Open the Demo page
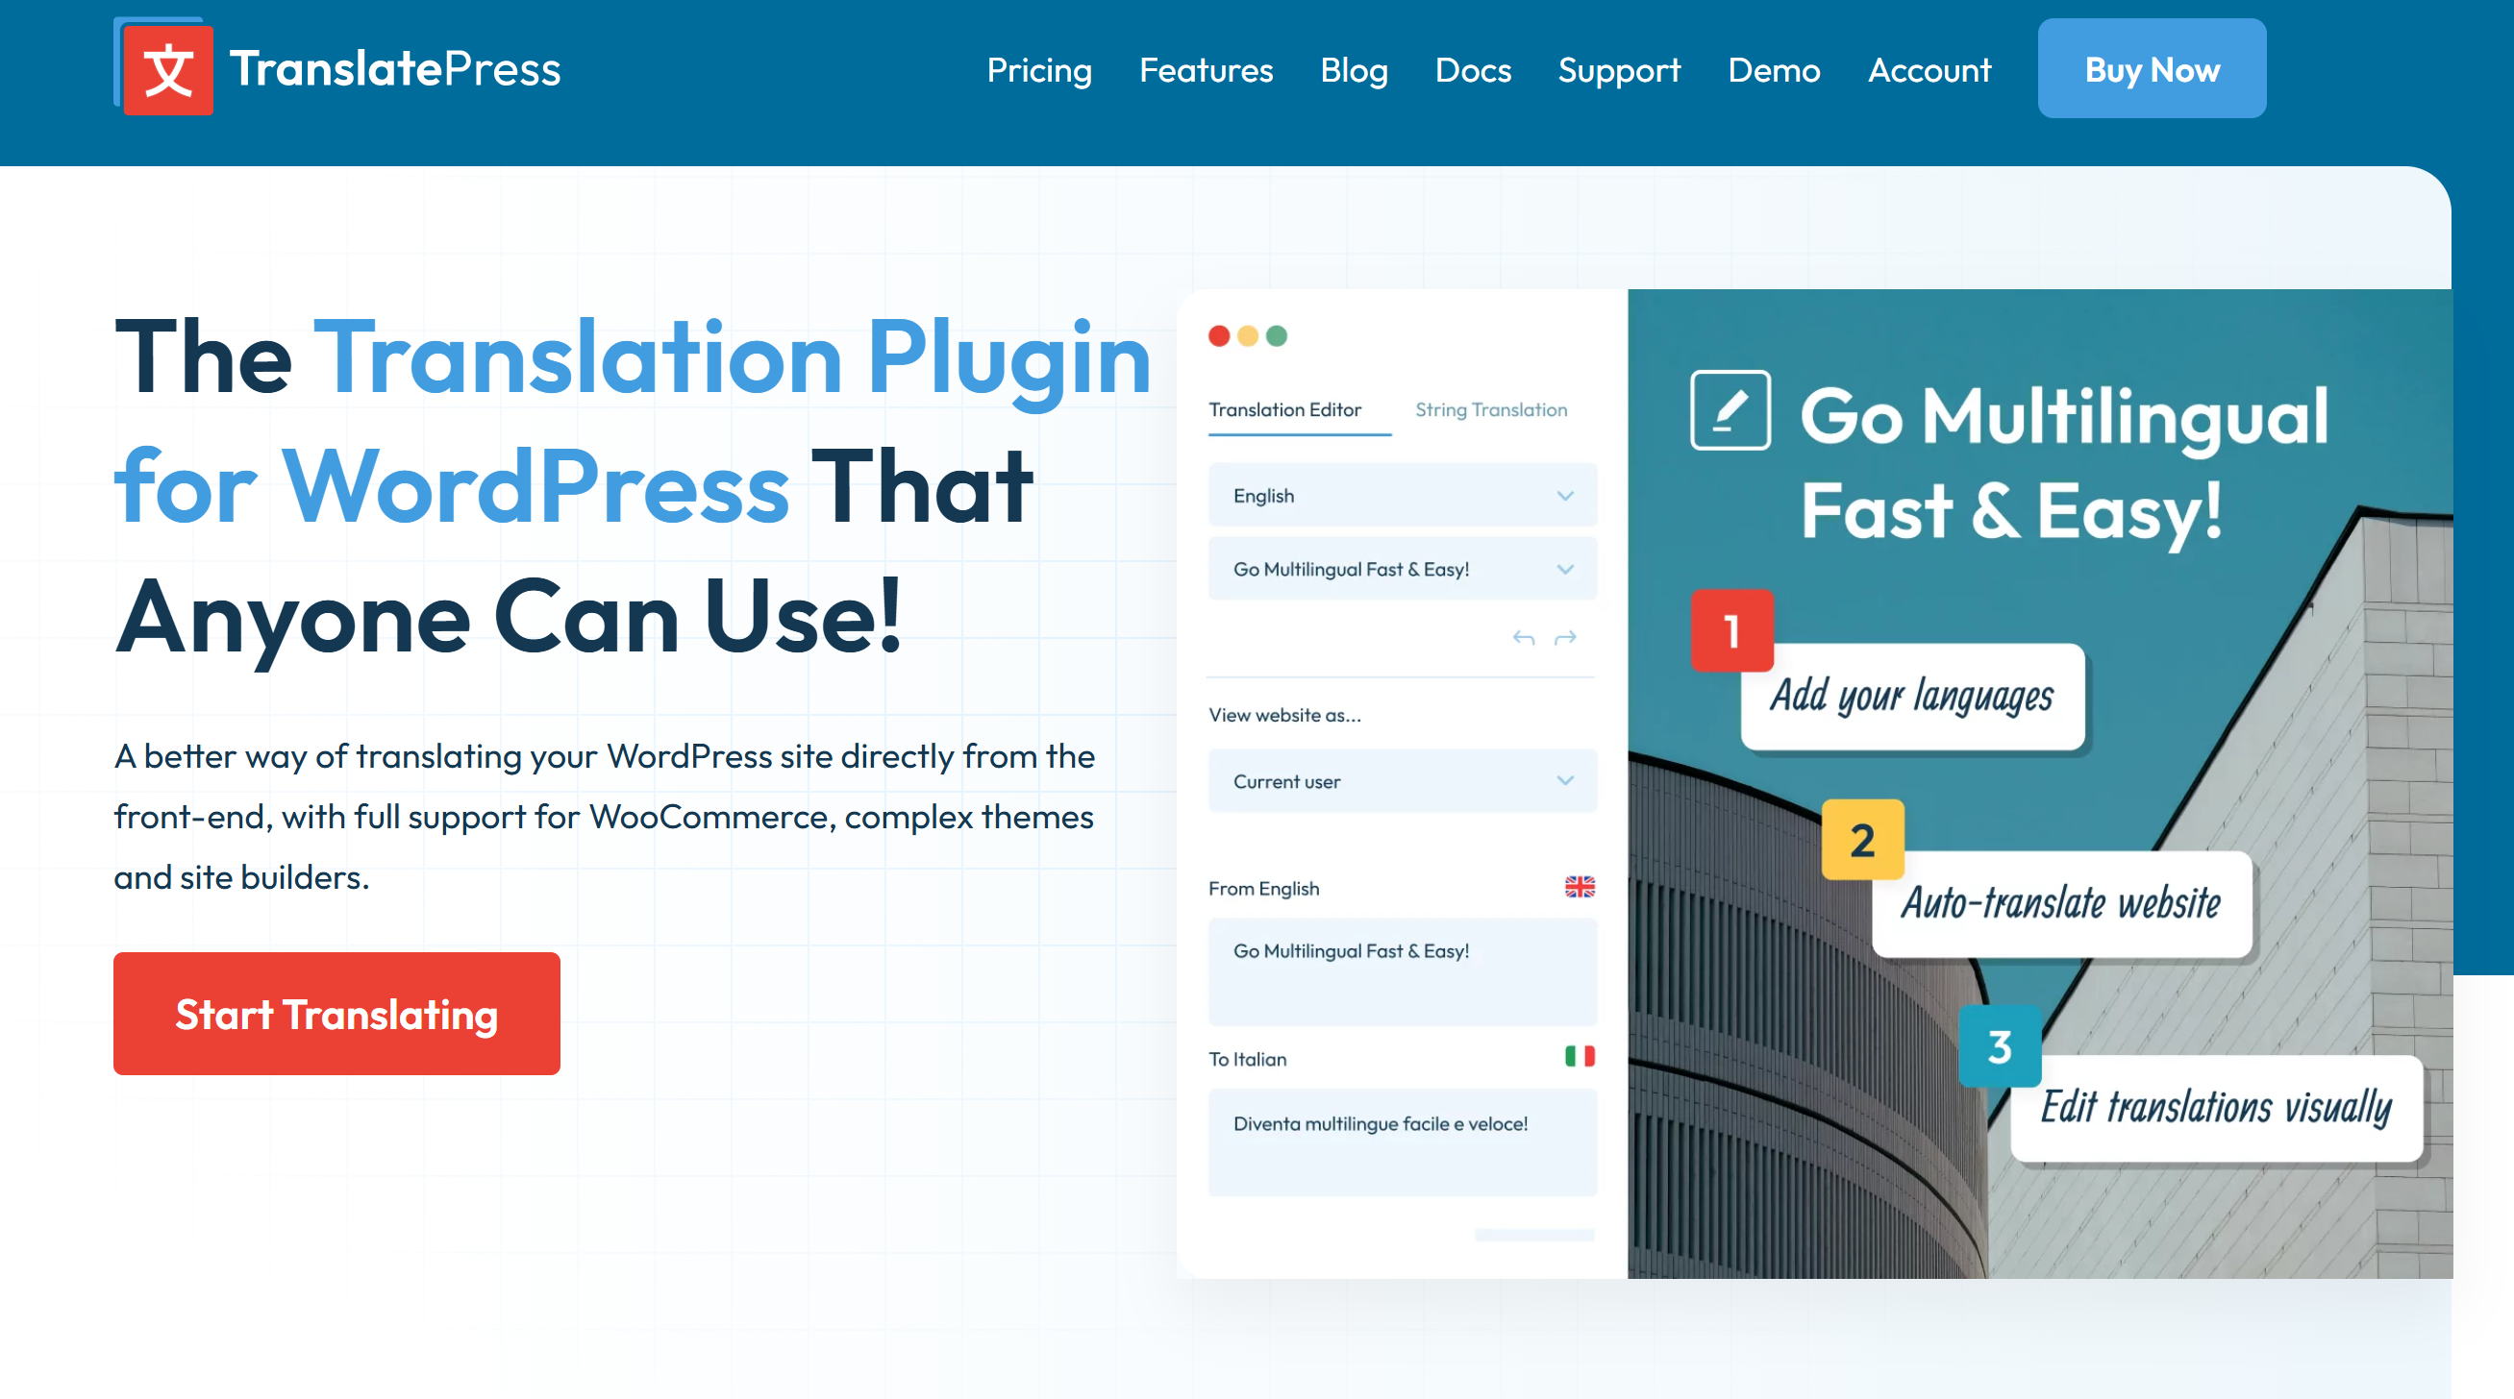Screen dimensions: 2514x1399 coord(1774,69)
